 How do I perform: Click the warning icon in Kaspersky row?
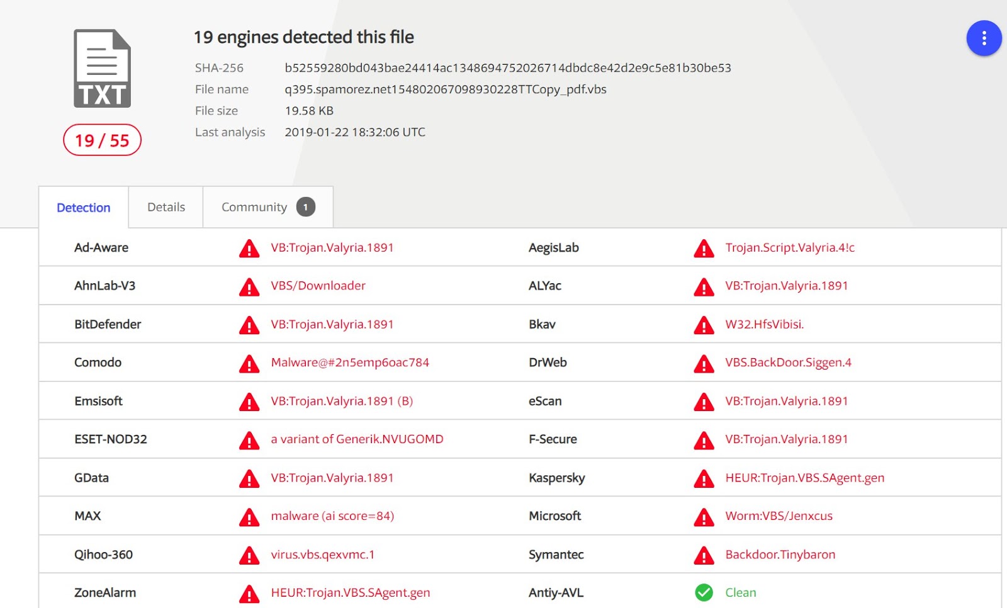pos(704,479)
